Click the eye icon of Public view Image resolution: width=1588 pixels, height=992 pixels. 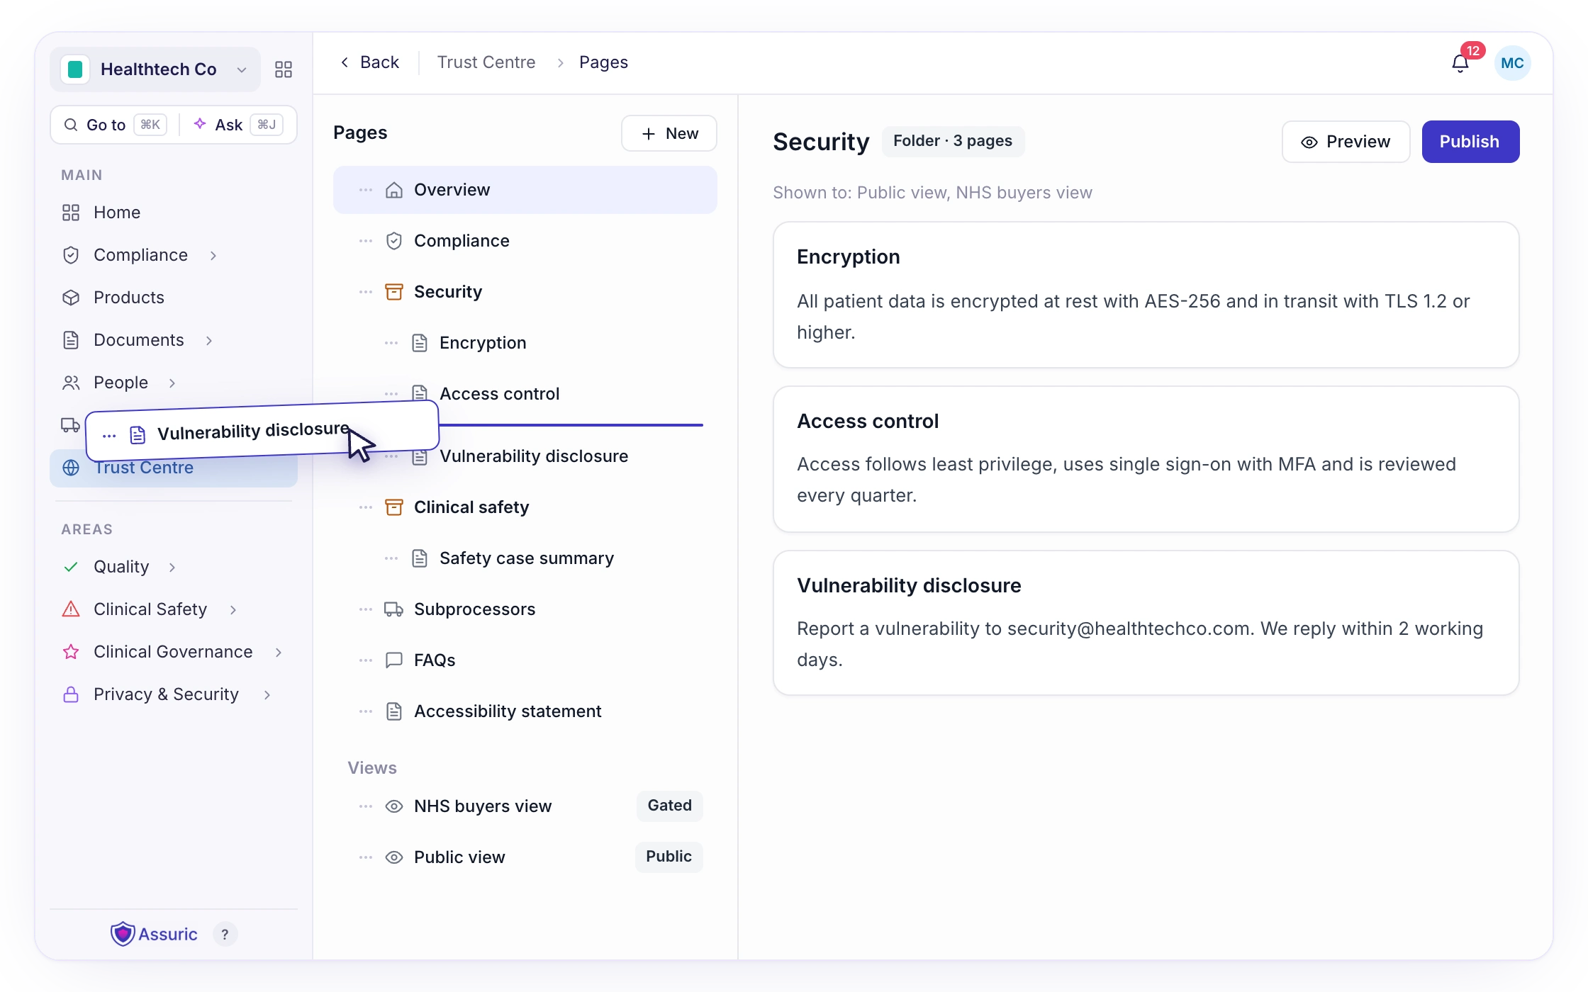394,857
